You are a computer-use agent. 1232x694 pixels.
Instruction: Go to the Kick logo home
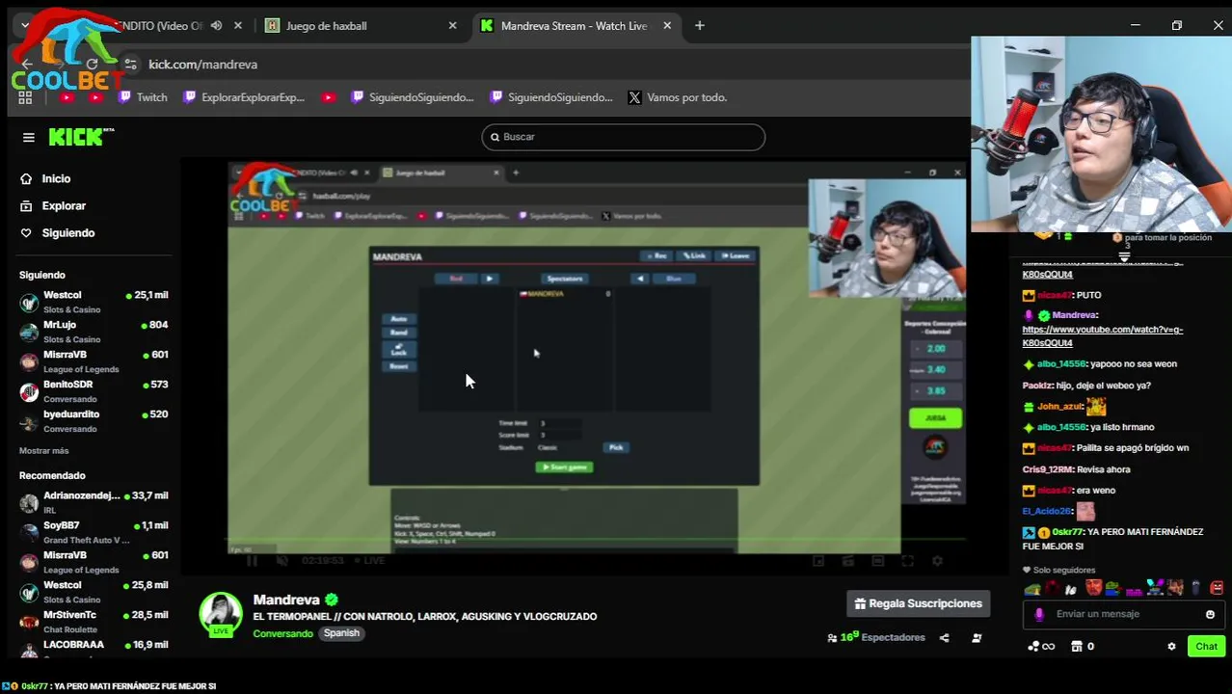[x=81, y=137]
